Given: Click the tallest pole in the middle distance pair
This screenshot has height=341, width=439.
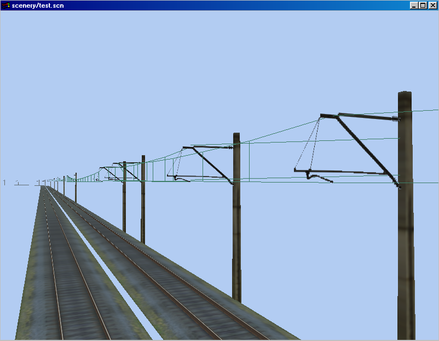Looking at the screenshot, I should (143, 203).
